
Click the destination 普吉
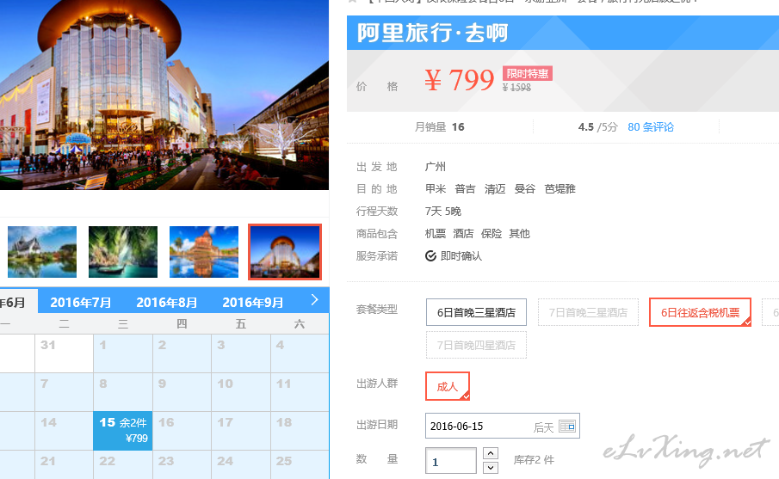pyautogui.click(x=465, y=189)
